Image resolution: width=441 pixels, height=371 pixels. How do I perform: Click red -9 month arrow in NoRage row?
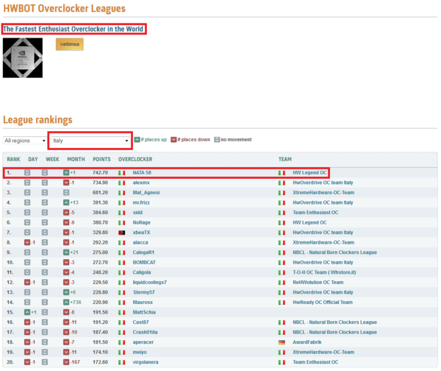(x=66, y=222)
